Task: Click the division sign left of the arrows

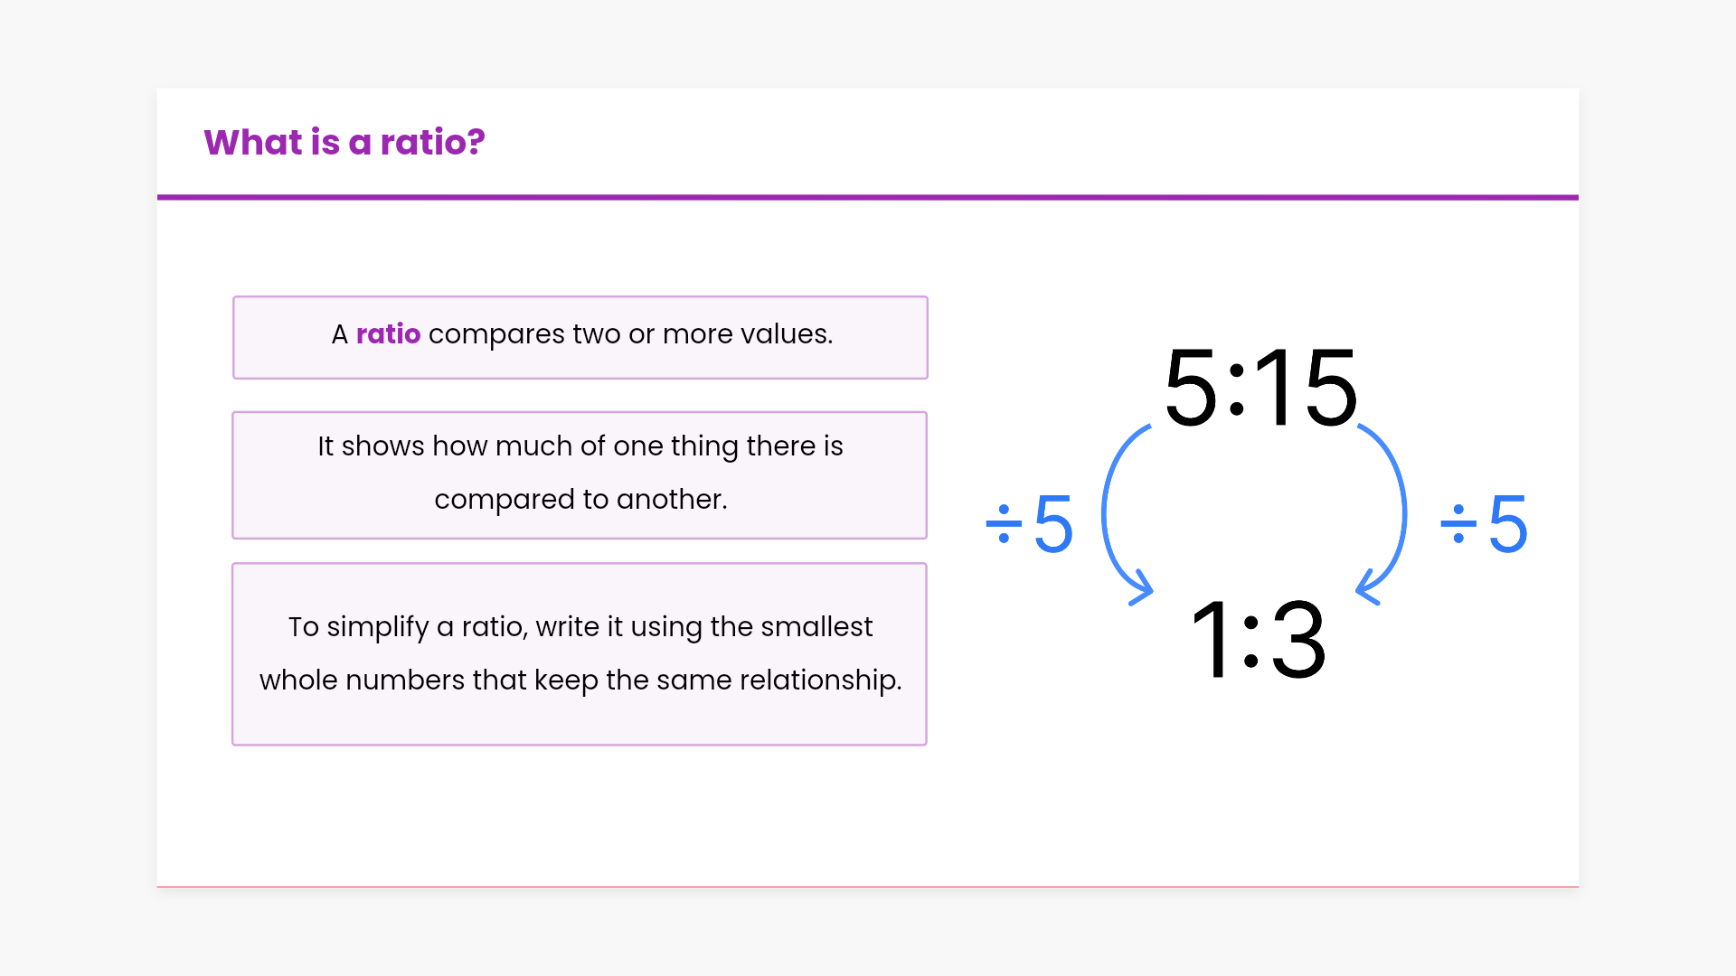Action: tap(1004, 524)
